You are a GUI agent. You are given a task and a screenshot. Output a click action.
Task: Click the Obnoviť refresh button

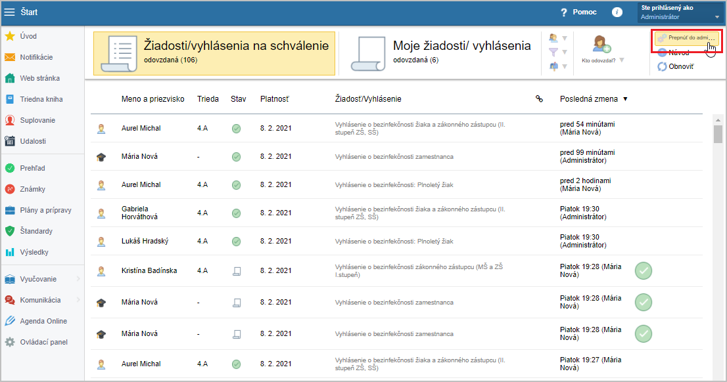tap(680, 66)
